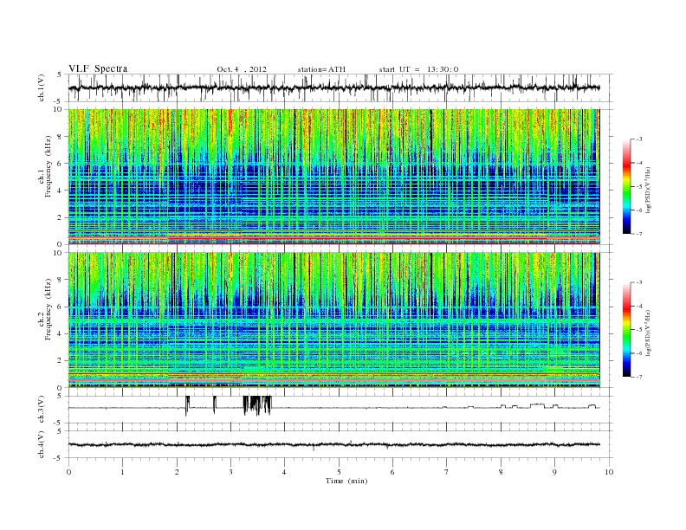The height and width of the screenshot is (530, 686).
Task: Click the time-axis tick label "0" at the bottom
Action: point(68,472)
